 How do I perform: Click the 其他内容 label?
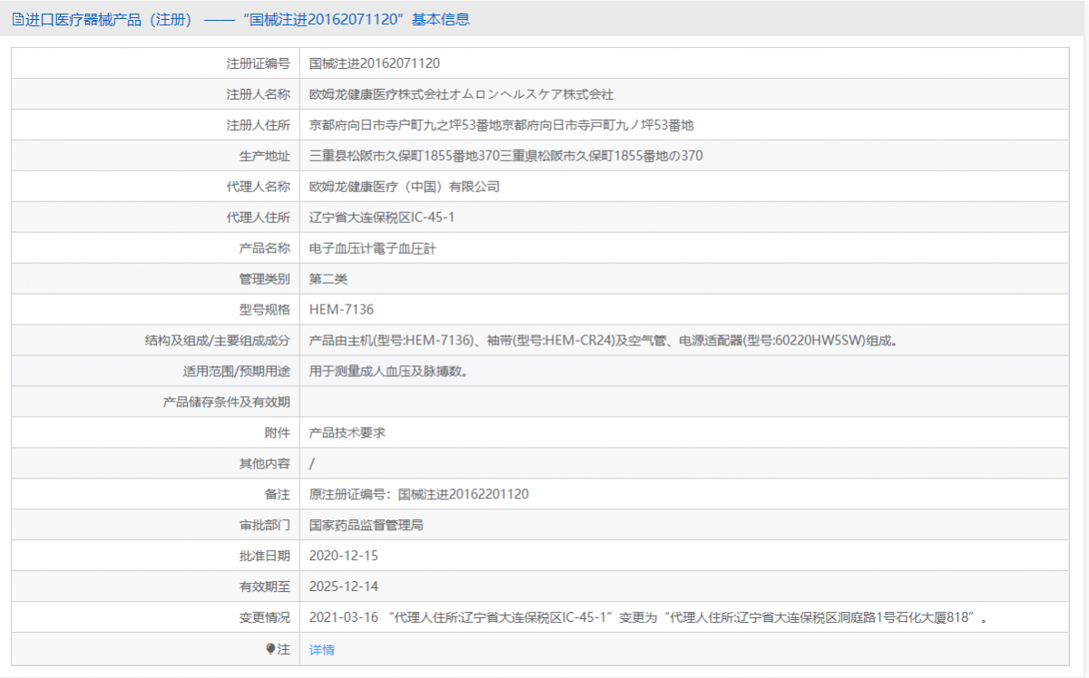(265, 464)
